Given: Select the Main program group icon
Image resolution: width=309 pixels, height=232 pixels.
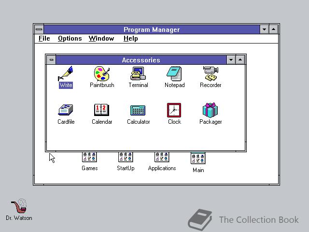Looking at the screenshot, I should pos(198,158).
